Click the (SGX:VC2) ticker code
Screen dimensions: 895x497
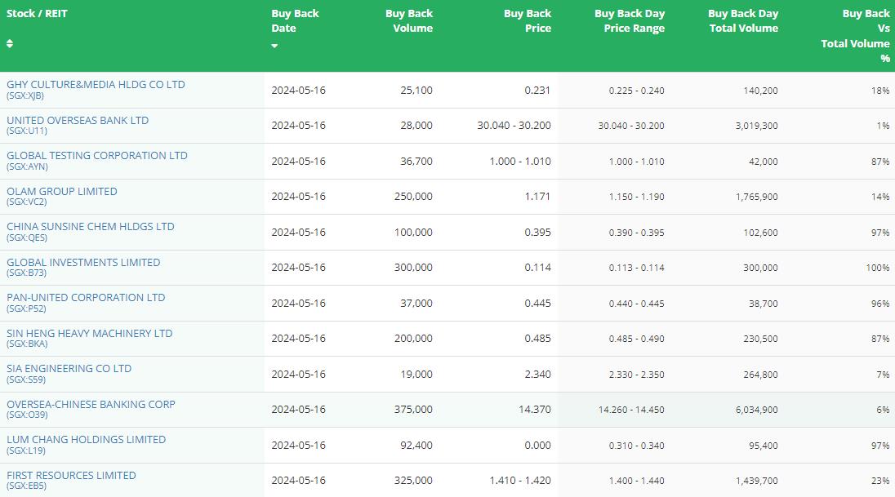click(27, 202)
